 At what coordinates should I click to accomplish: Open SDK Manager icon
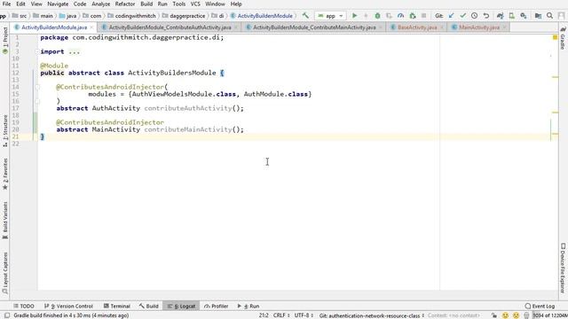point(524,16)
